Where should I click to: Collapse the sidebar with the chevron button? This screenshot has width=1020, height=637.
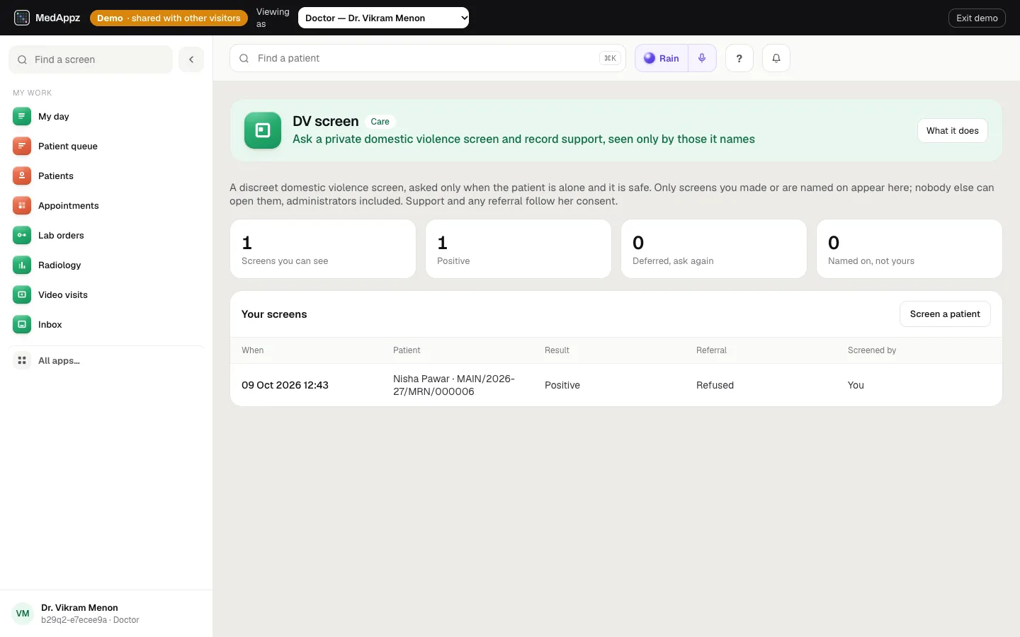(x=191, y=59)
